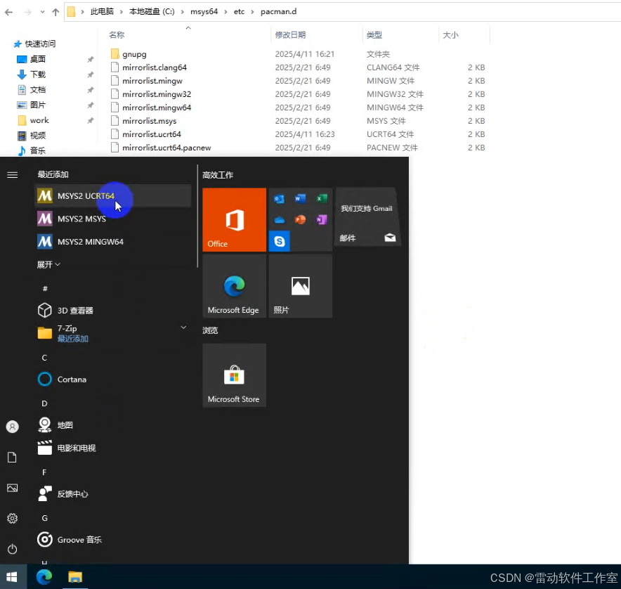
Task: Go back in File Explorer
Action: pos(8,12)
